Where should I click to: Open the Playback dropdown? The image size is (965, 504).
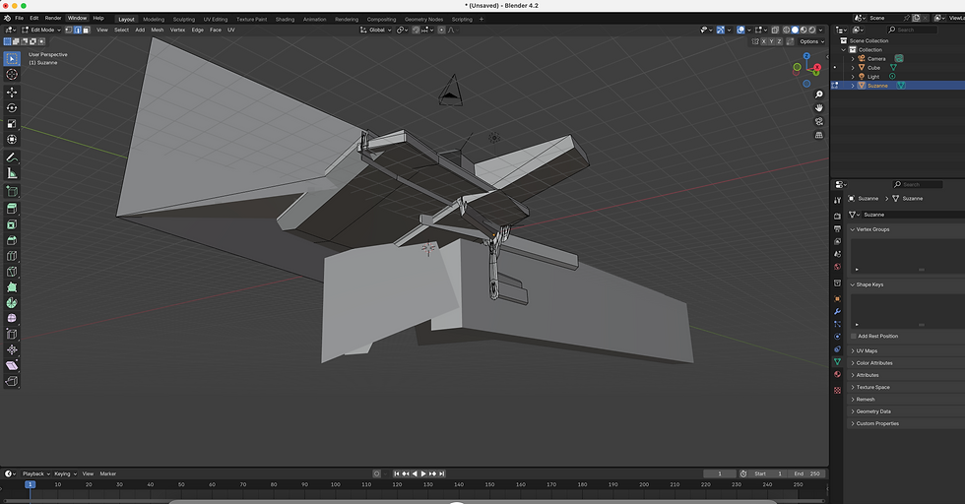point(35,473)
